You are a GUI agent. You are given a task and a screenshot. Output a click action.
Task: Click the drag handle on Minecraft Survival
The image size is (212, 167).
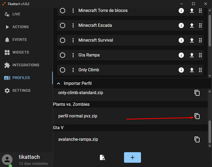pos(200,40)
